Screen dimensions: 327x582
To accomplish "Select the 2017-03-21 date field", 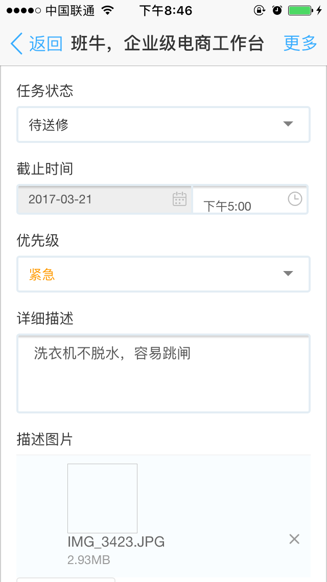I will [x=97, y=199].
